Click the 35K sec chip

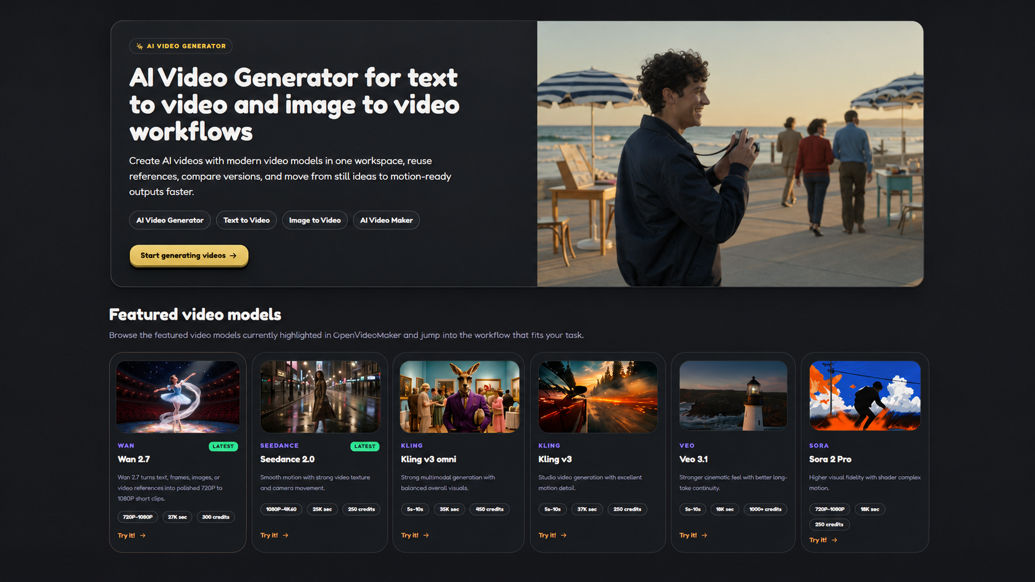pos(449,510)
